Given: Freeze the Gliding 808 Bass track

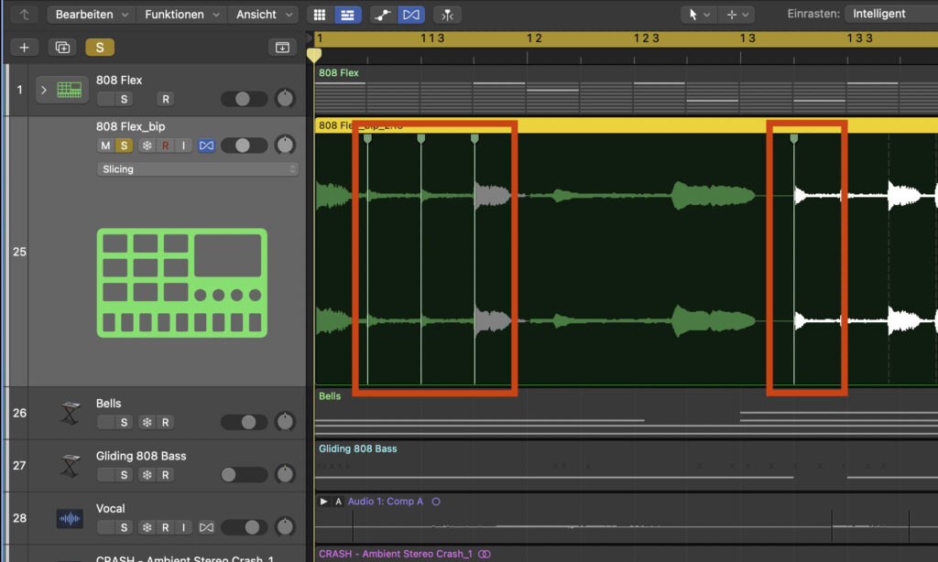Looking at the screenshot, I should [x=147, y=475].
